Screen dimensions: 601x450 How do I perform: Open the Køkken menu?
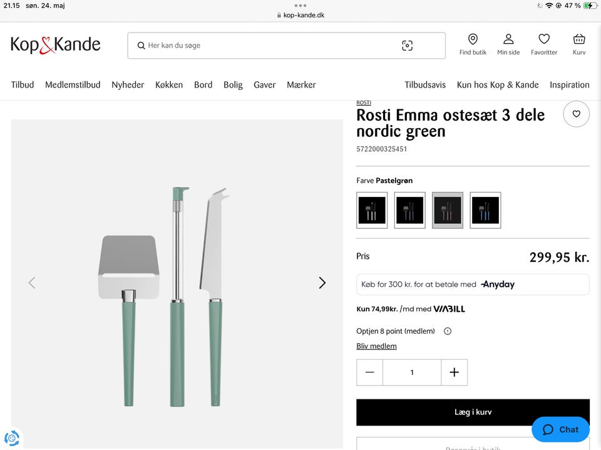tap(168, 84)
